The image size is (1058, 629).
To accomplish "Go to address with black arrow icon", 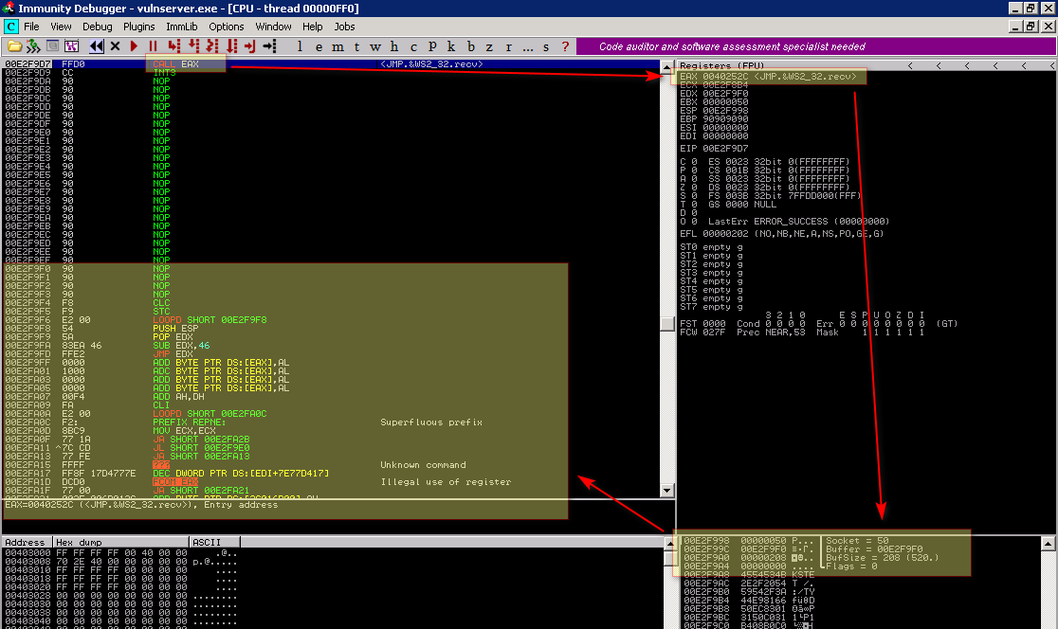I will pos(269,45).
